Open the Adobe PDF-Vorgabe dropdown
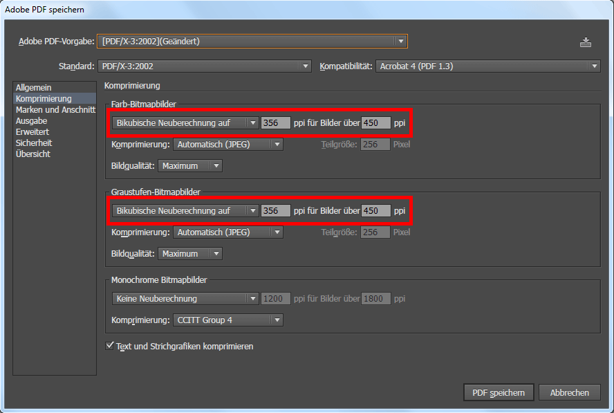This screenshot has width=614, height=413. (x=252, y=42)
